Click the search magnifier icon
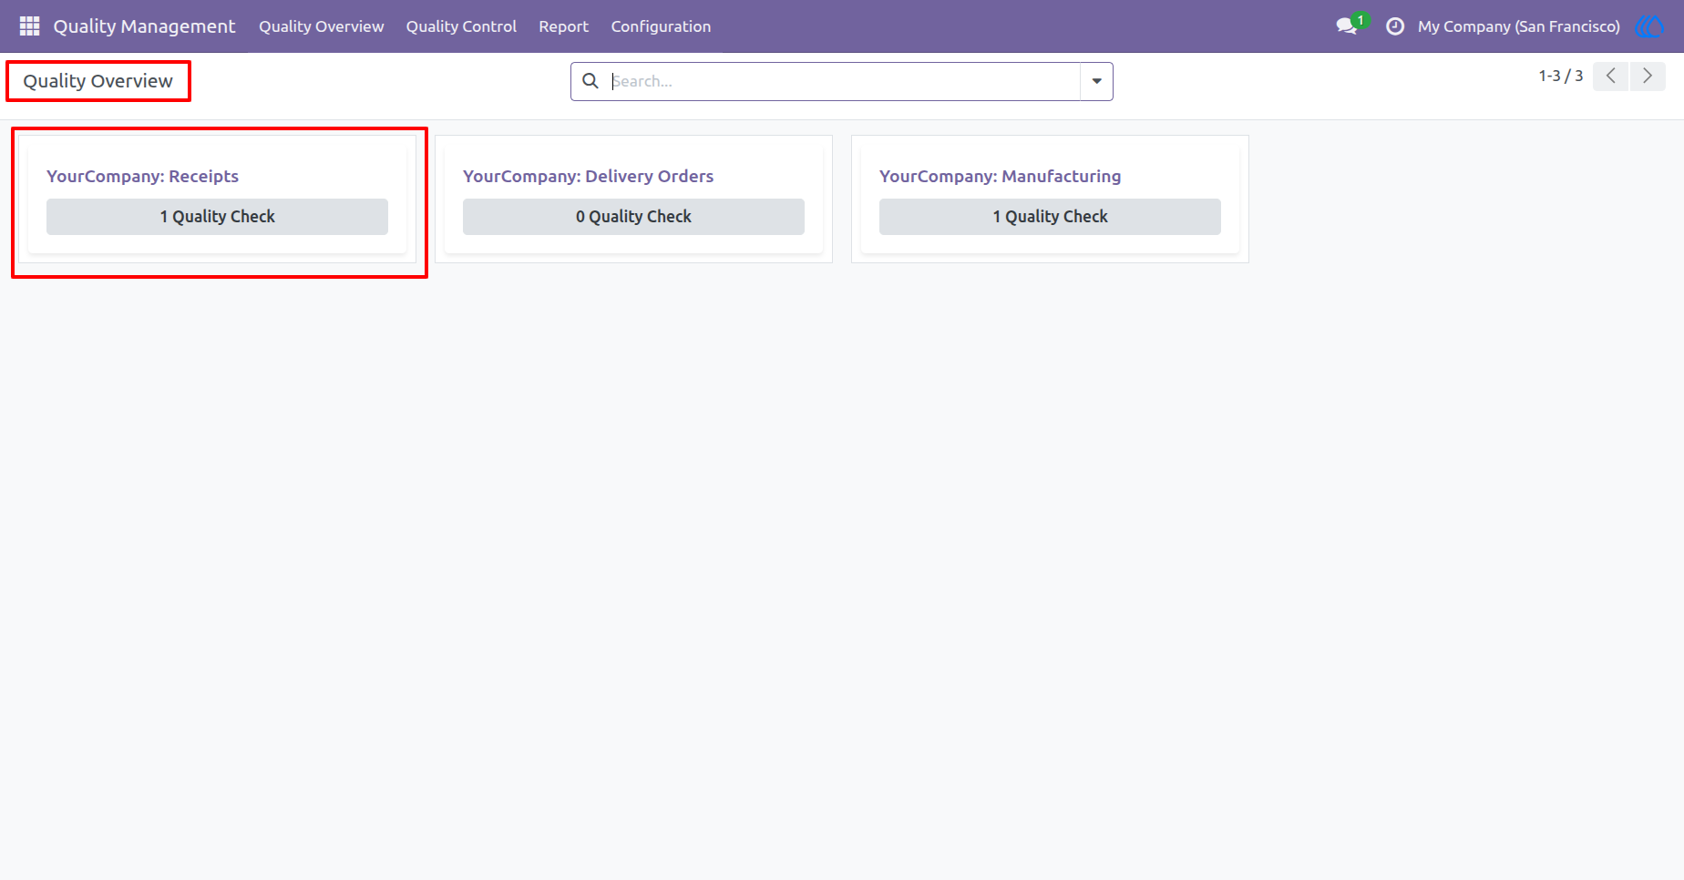Screen dimensions: 1684x880 [x=590, y=81]
